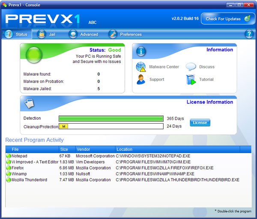
Task: Click the 6.86 MB size value
Action: 66,168
